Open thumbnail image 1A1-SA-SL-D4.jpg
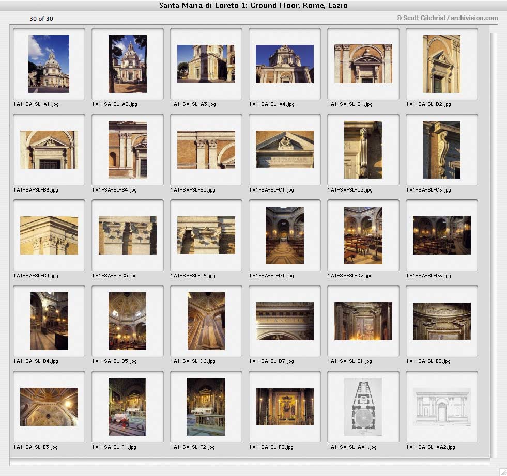This screenshot has height=476, width=507. pyautogui.click(x=49, y=321)
